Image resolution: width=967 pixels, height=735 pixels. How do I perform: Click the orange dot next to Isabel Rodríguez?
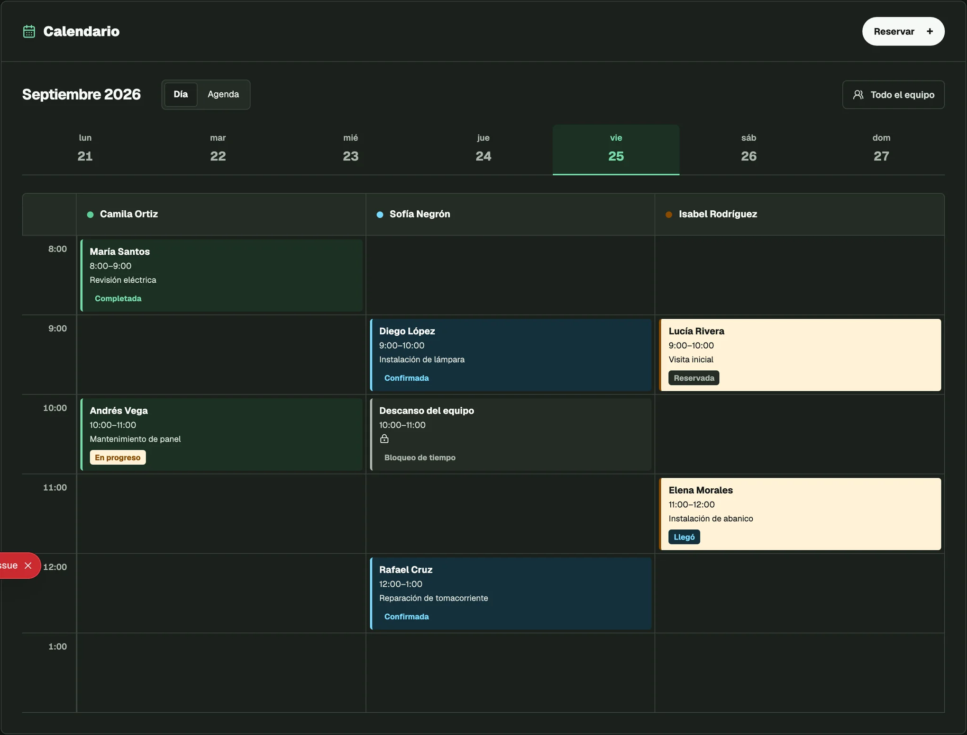669,215
